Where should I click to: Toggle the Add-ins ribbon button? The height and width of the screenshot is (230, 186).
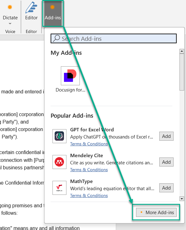click(53, 13)
